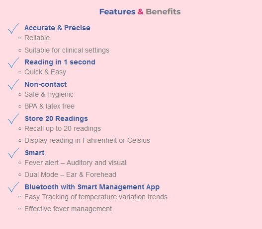Click the checkmark beside Non-contact
The width and height of the screenshot is (262, 229).
tap(13, 85)
